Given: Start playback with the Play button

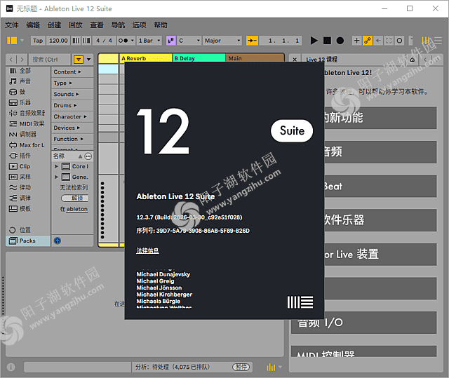Looking at the screenshot, I should pyautogui.click(x=314, y=41).
